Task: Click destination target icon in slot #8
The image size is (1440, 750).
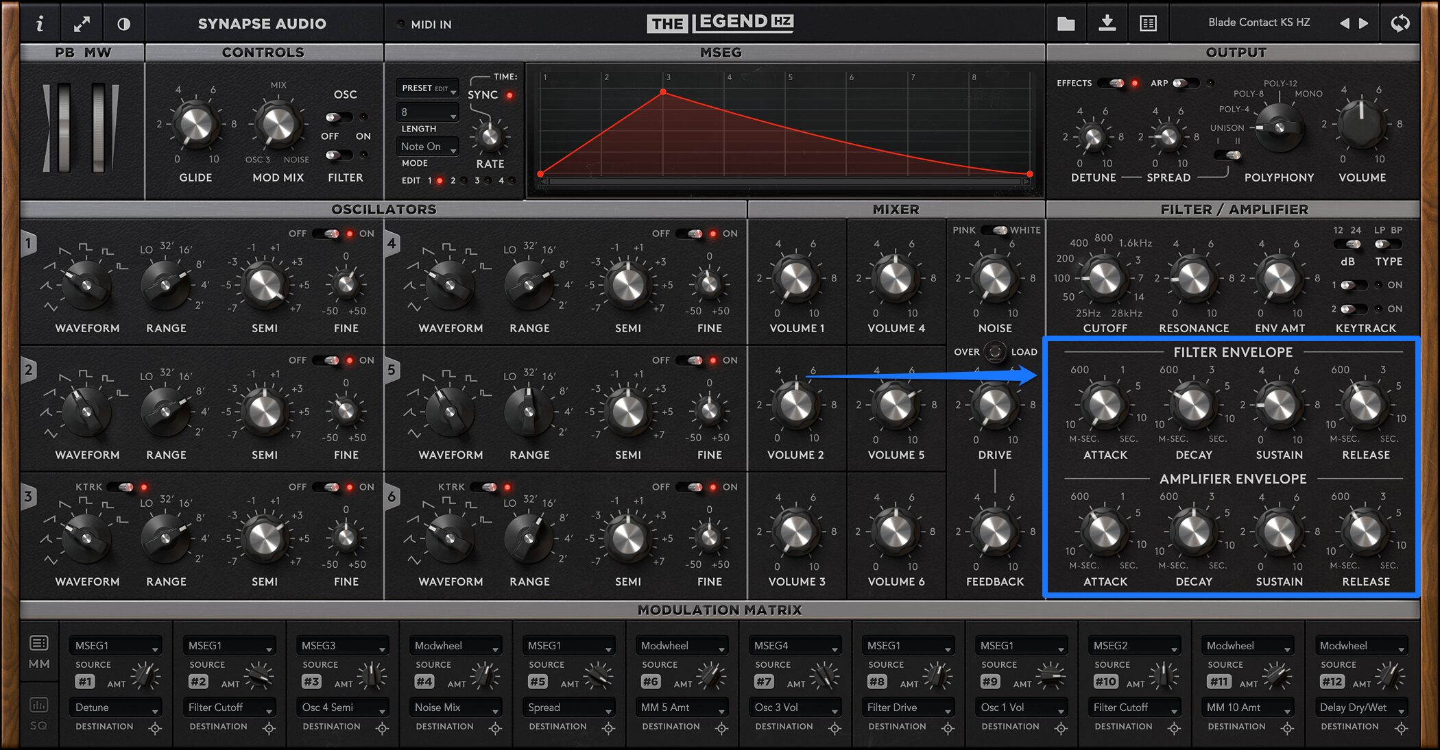Action: click(x=948, y=728)
